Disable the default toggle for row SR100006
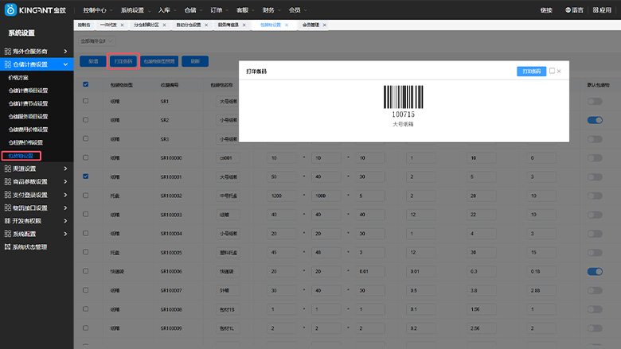This screenshot has width=621, height=349. point(595,272)
